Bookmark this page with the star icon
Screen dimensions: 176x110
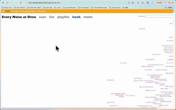(133, 3)
